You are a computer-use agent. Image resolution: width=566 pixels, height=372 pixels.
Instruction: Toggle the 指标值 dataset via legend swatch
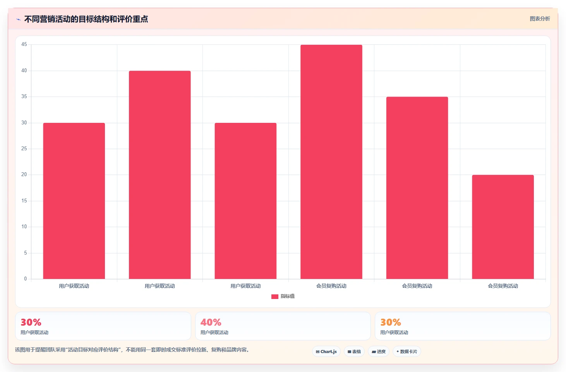[275, 297]
